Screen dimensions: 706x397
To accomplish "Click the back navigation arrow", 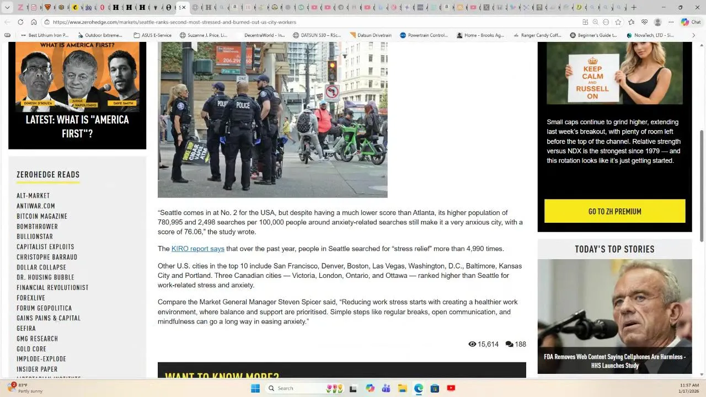I will tap(7, 22).
